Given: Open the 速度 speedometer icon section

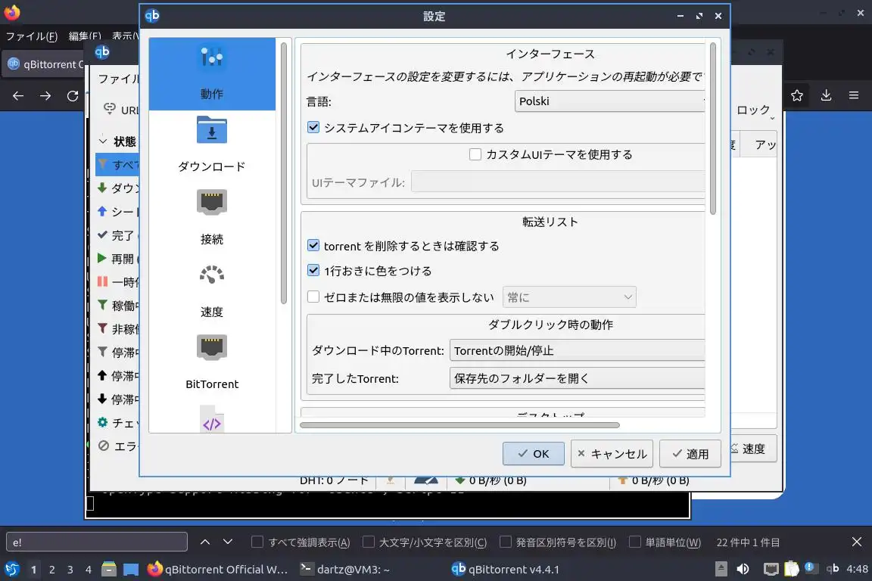Looking at the screenshot, I should tap(212, 275).
